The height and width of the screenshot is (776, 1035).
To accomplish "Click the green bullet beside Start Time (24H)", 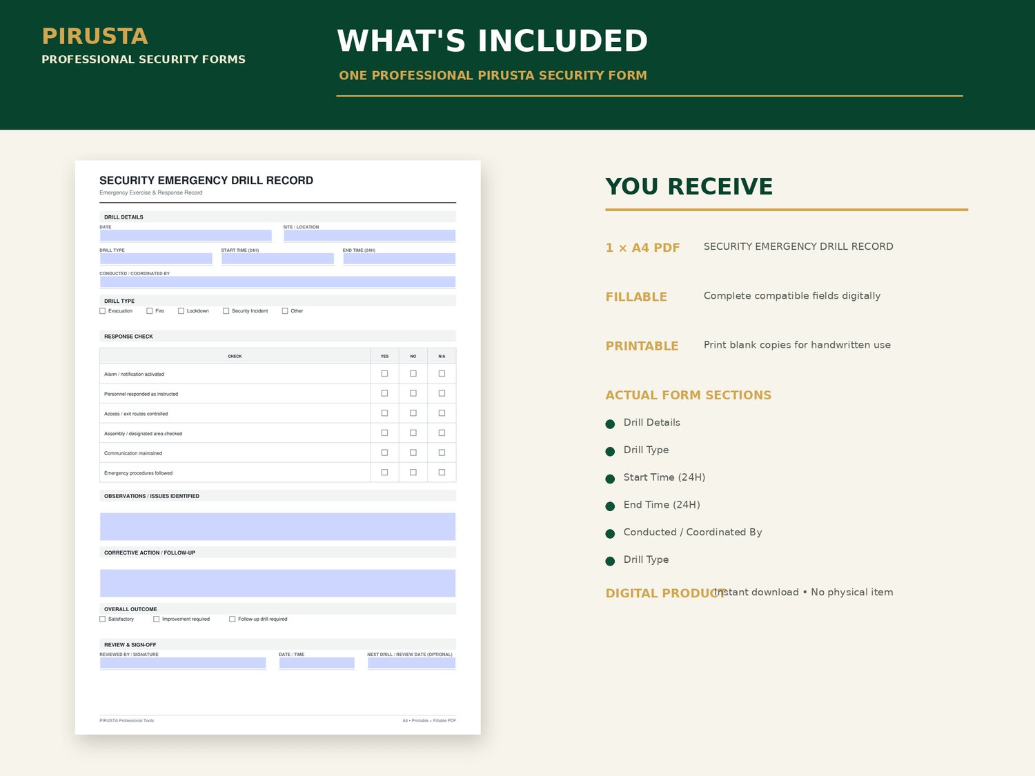I will click(610, 479).
